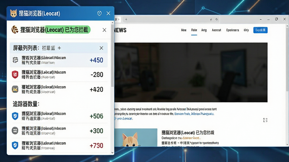289x162 pixels.
Task: Click the +450 blocked count
Action: [x=97, y=60]
